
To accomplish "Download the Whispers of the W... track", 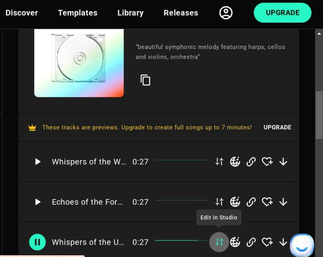I will [283, 161].
